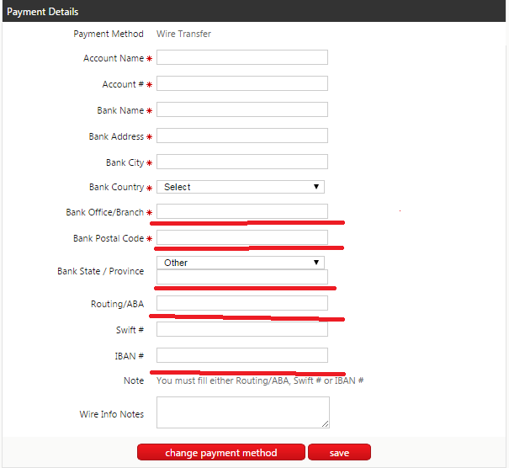Click the Wire Transfer payment method text

tap(183, 34)
